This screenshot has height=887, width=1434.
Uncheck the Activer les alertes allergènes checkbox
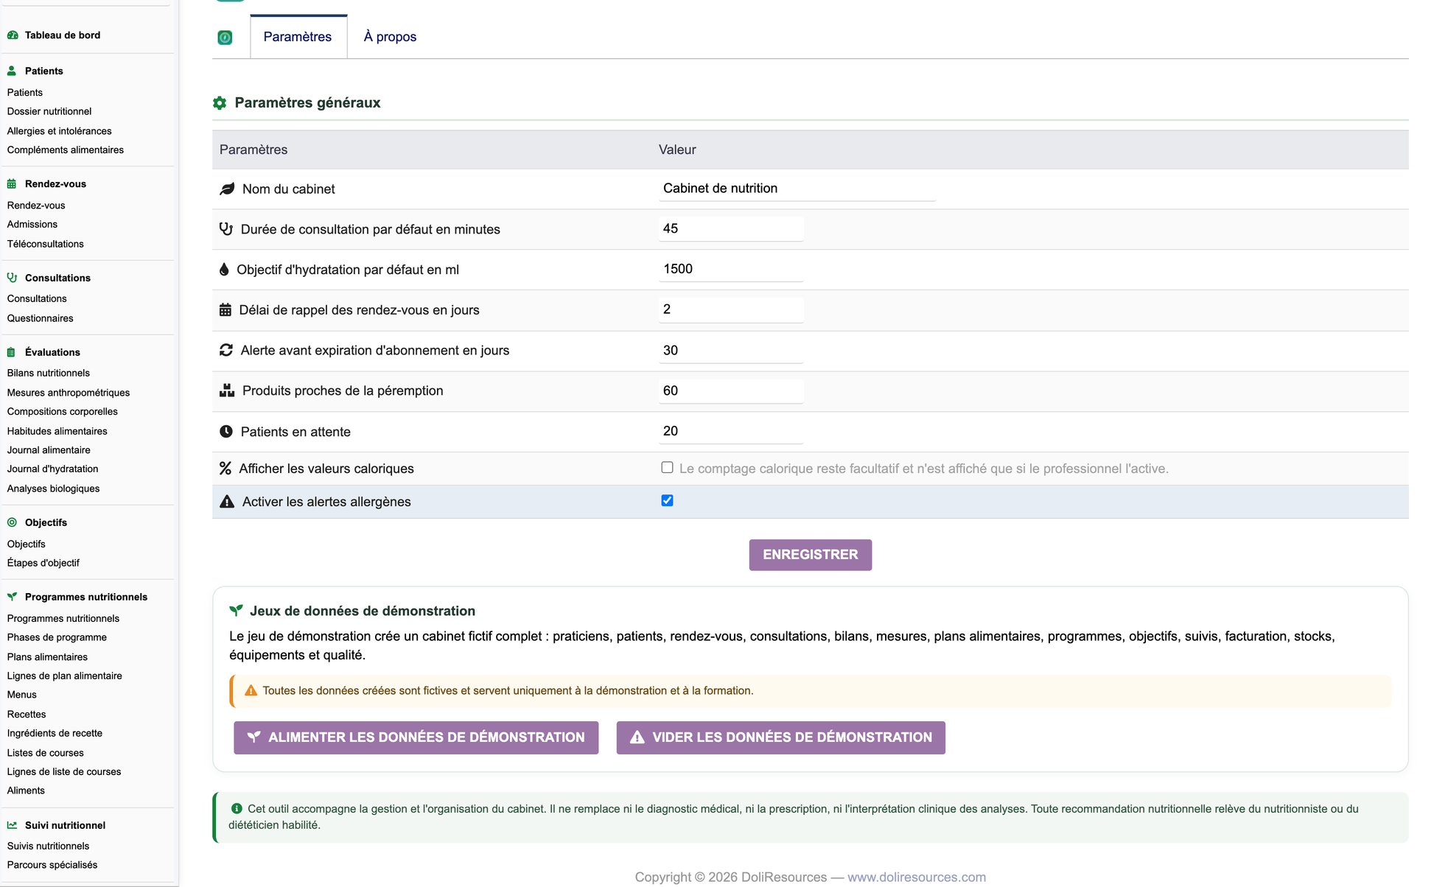coord(667,500)
